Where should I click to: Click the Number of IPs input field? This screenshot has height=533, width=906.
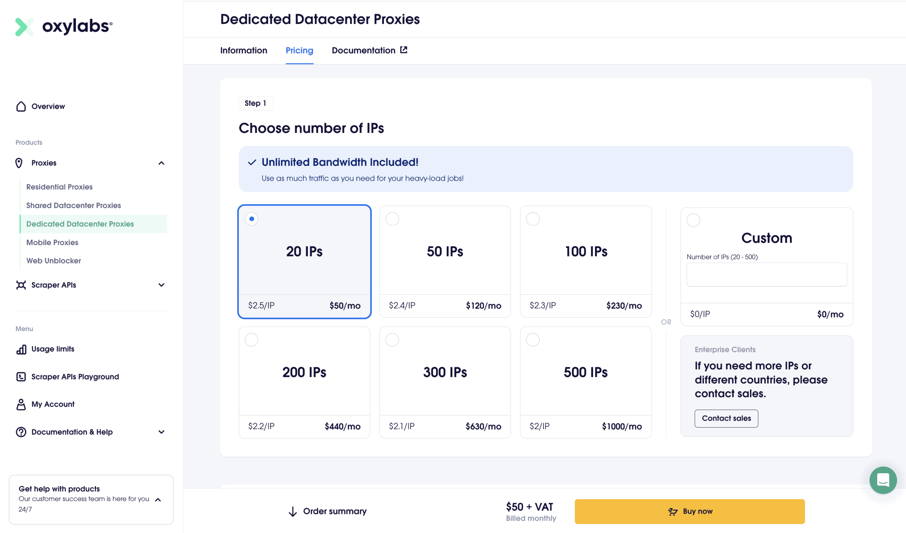point(767,274)
